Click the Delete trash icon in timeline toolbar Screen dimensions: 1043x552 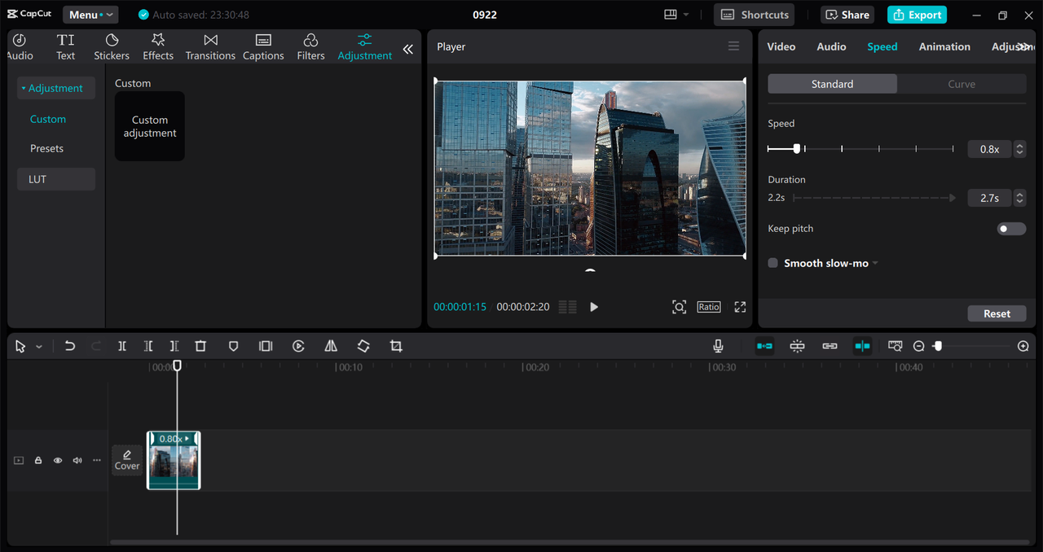pyautogui.click(x=200, y=346)
